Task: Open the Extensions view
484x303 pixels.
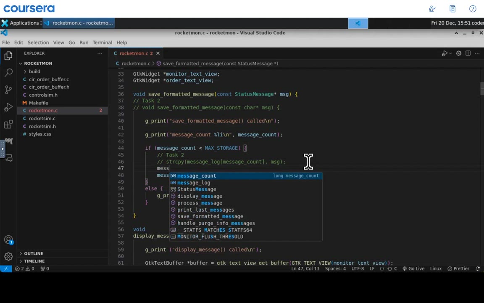Action: [8, 125]
